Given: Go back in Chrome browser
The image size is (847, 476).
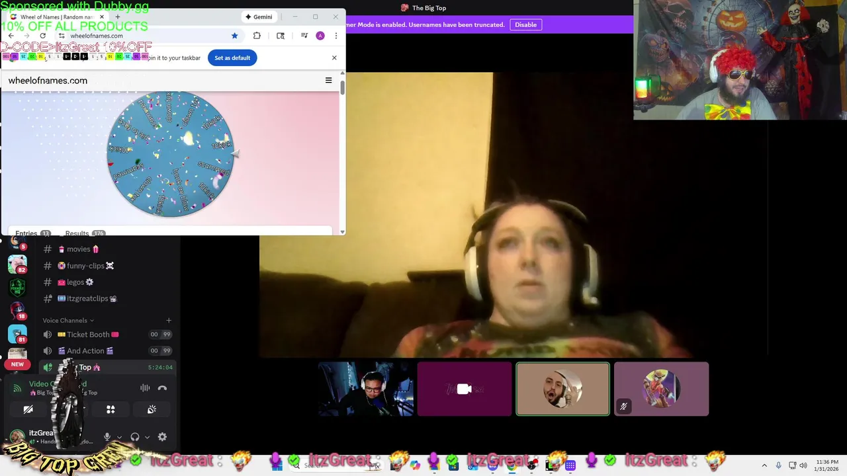Looking at the screenshot, I should (11, 36).
